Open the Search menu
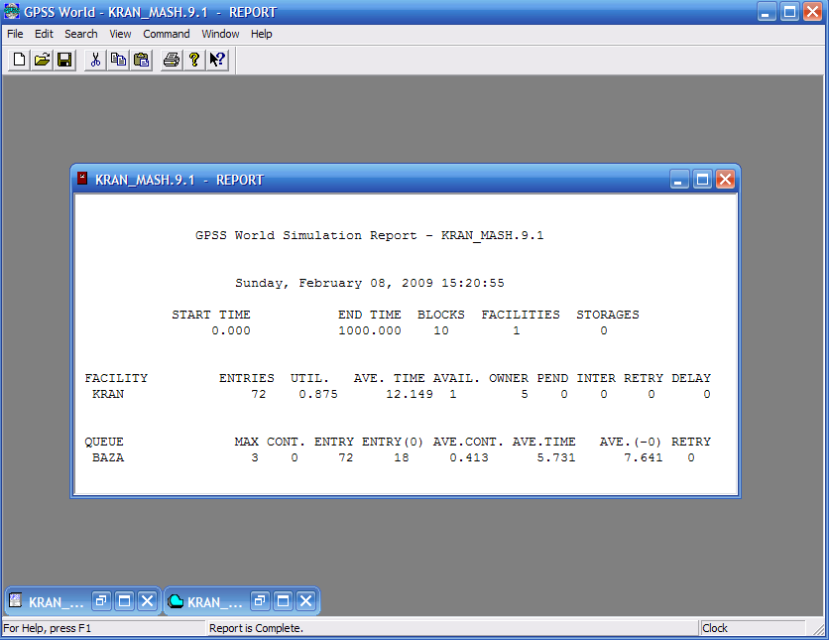 (81, 34)
